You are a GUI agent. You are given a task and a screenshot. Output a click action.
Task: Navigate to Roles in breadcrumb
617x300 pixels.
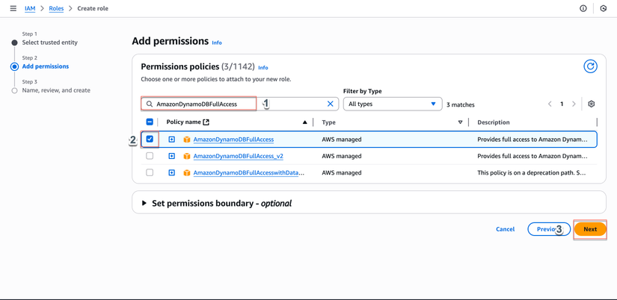[56, 8]
